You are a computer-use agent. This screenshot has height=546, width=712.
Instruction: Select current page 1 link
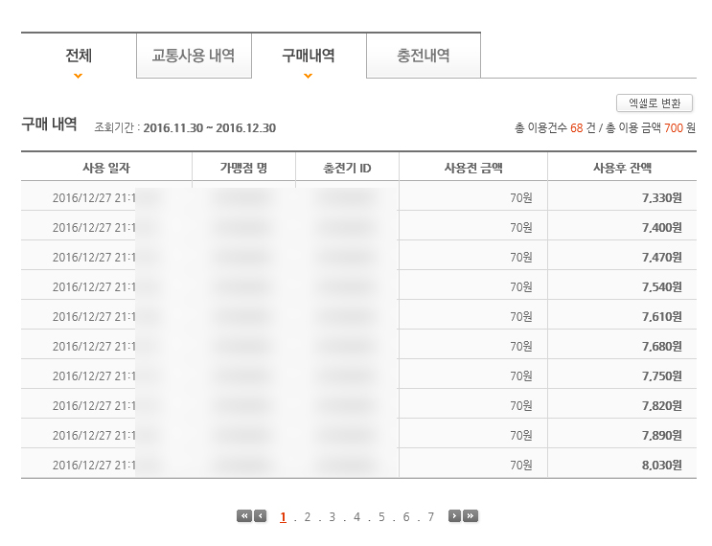click(284, 517)
